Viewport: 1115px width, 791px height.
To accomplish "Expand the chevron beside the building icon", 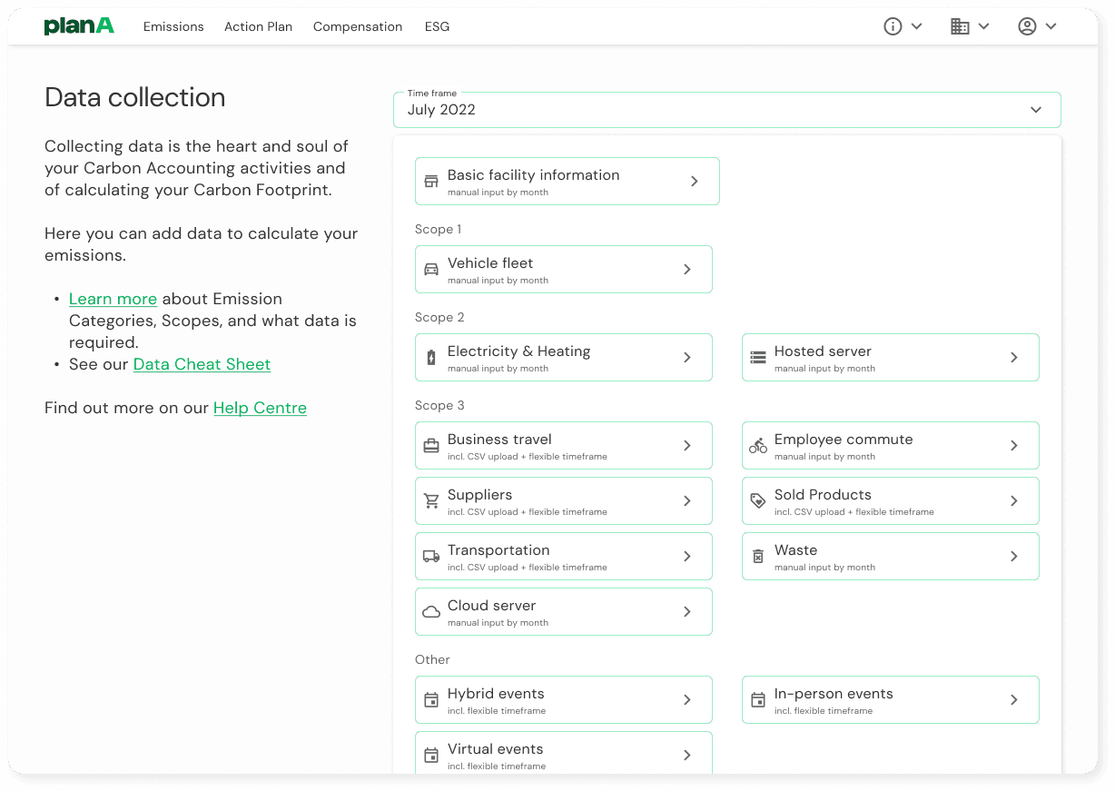I will 983,26.
